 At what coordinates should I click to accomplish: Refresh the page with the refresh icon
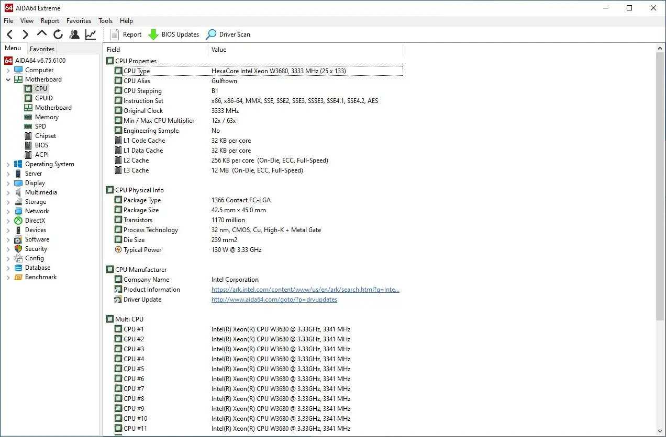(x=58, y=34)
